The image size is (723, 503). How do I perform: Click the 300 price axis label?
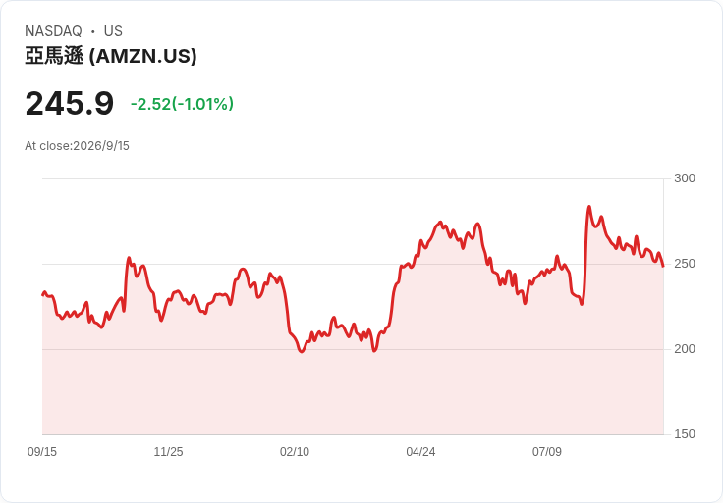click(x=685, y=178)
